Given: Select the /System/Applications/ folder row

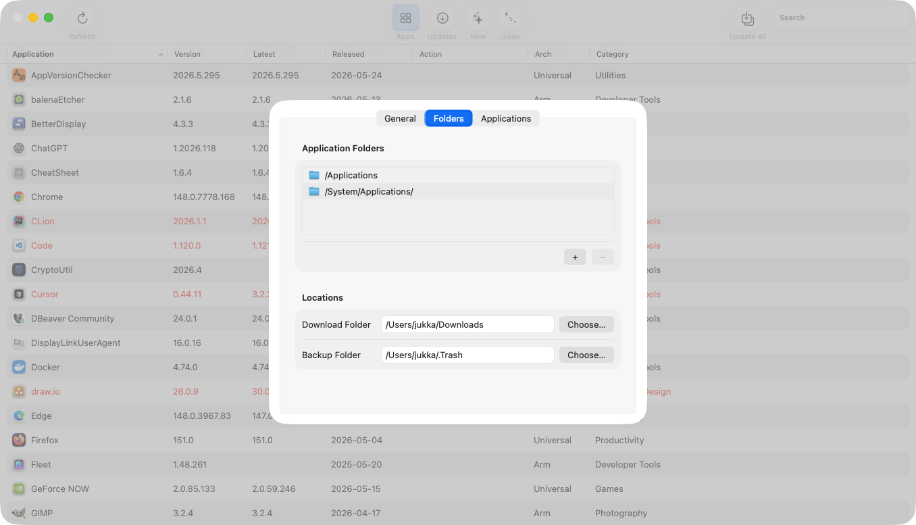Looking at the screenshot, I should coord(458,191).
